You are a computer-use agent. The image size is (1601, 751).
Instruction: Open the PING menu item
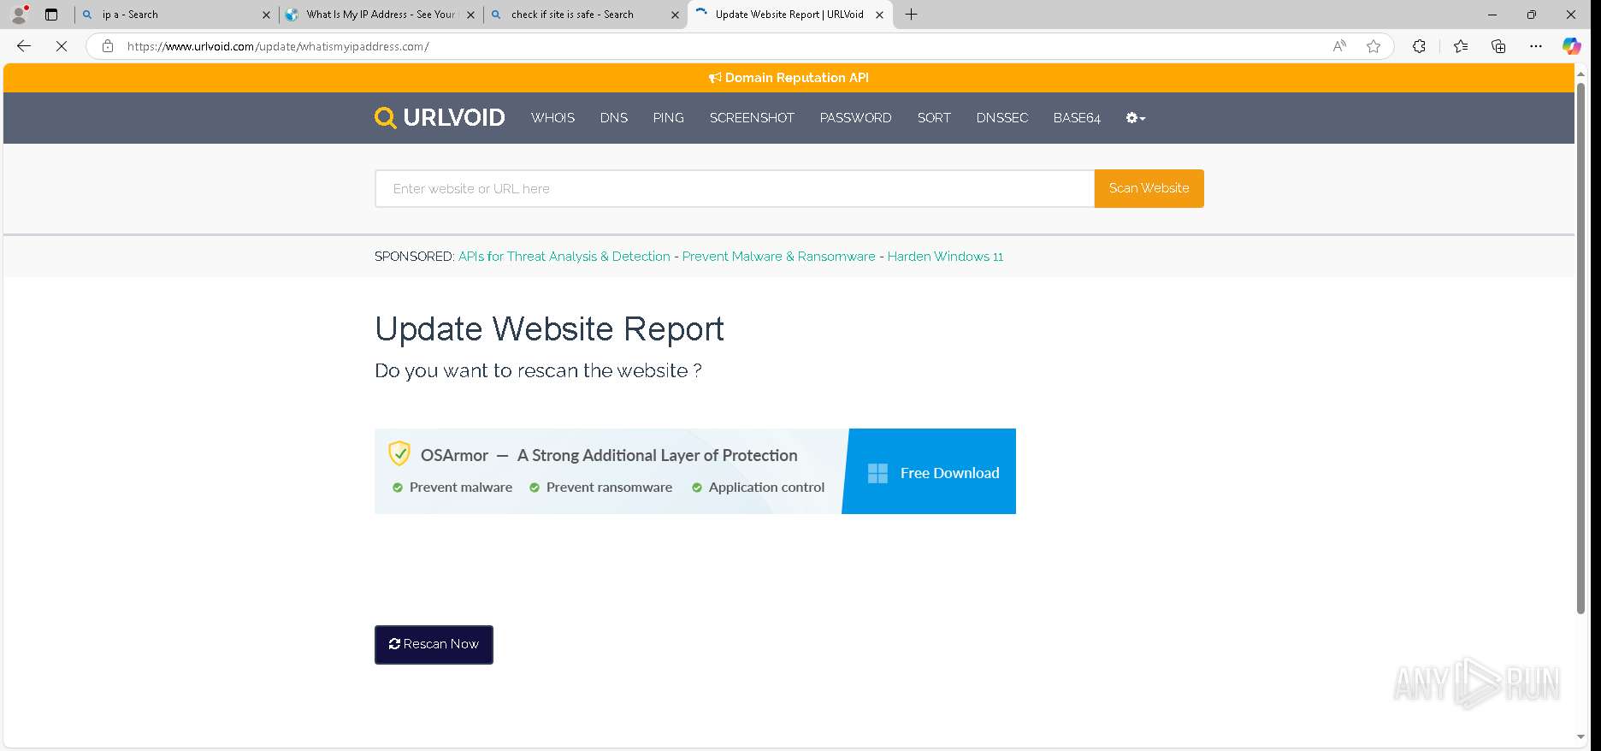tap(668, 118)
